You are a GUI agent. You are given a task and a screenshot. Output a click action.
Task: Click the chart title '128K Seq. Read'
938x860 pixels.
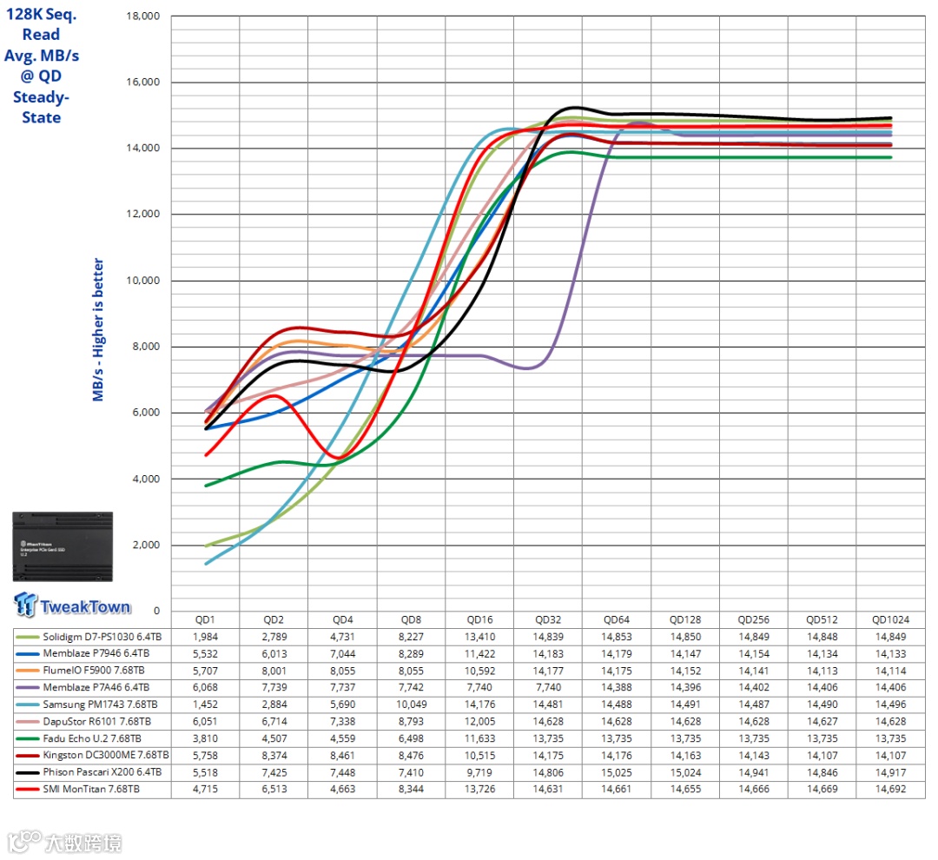[42, 24]
